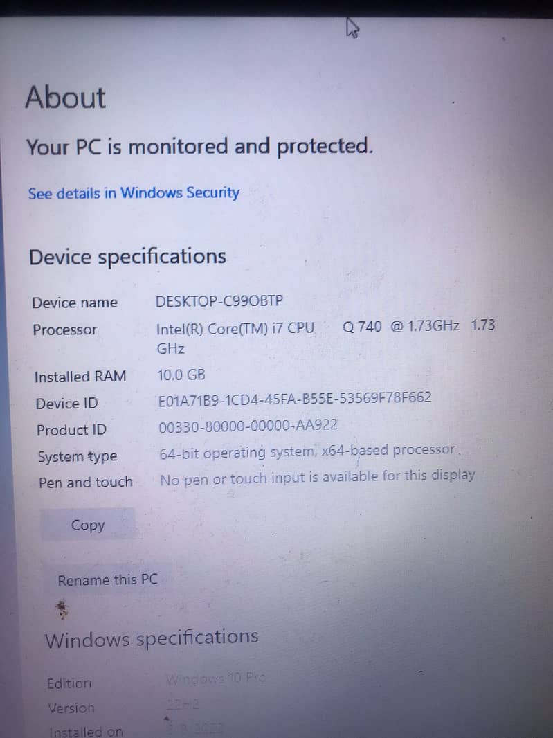The image size is (553, 738).
Task: Click the Installed RAM 10.0 GB value
Action: click(181, 375)
